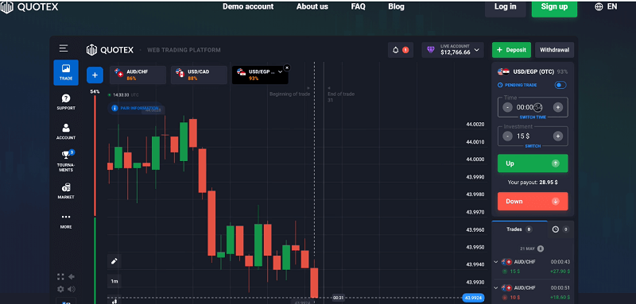
Task: Open the clock pending trades tab
Action: (560, 229)
